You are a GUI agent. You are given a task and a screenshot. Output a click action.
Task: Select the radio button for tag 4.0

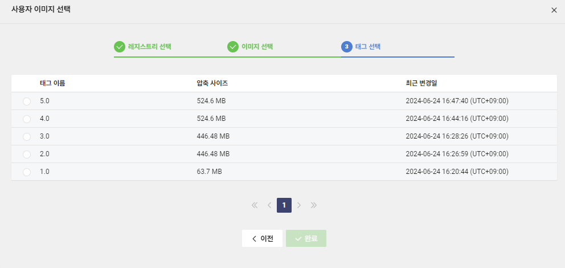tap(27, 119)
